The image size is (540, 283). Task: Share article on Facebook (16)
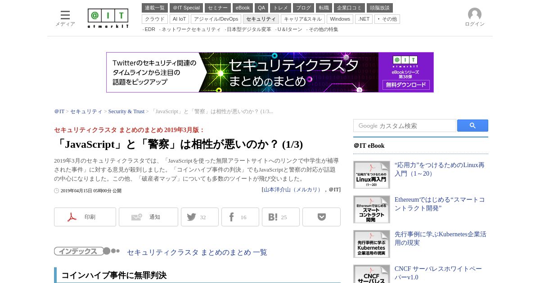click(x=240, y=217)
